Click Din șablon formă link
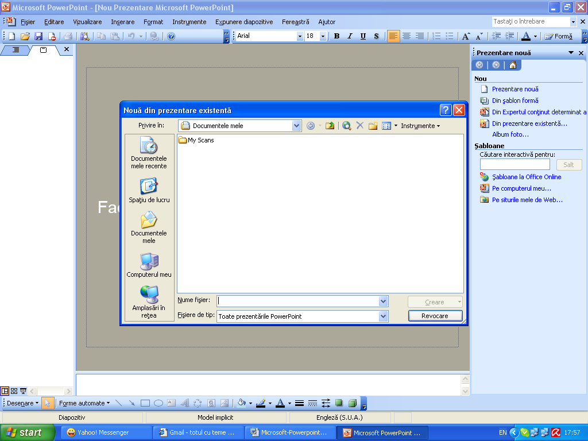Image resolution: width=588 pixels, height=441 pixels. (515, 100)
